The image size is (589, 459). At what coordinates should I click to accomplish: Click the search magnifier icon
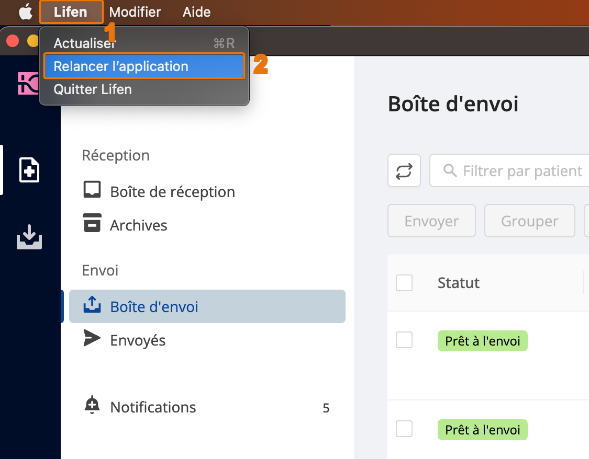tap(450, 170)
